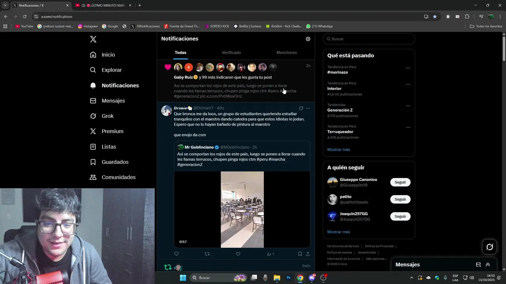Screen dimensions: 506x284
Task: Show hidden system tray icons
Action: pos(412,278)
